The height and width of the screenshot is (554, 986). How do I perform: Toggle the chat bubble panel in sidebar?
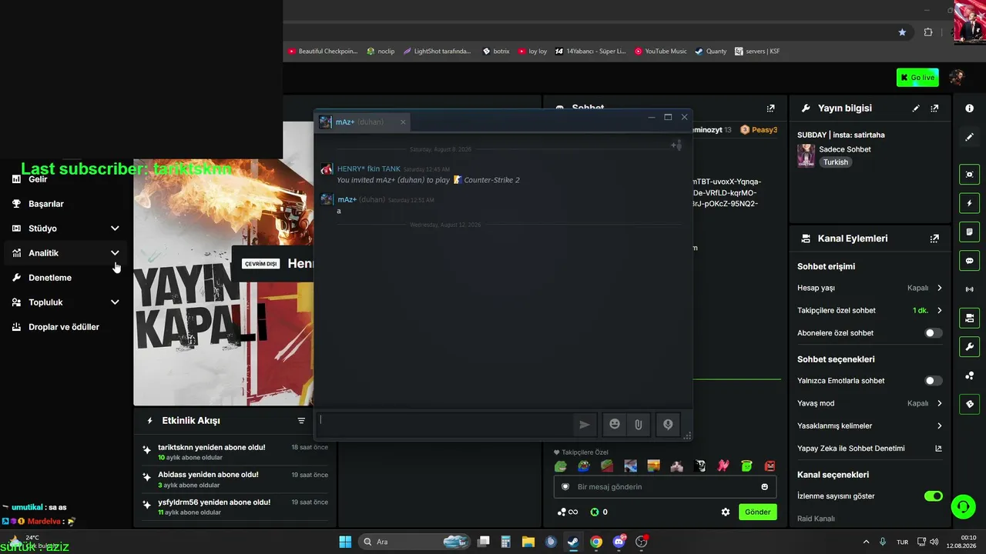coord(969,261)
